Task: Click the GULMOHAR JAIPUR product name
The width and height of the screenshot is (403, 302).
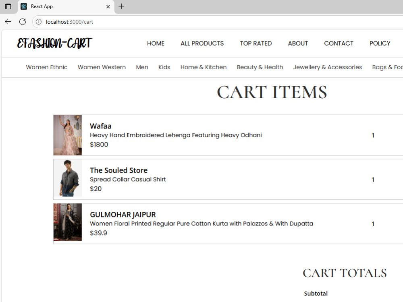Action: click(x=123, y=215)
